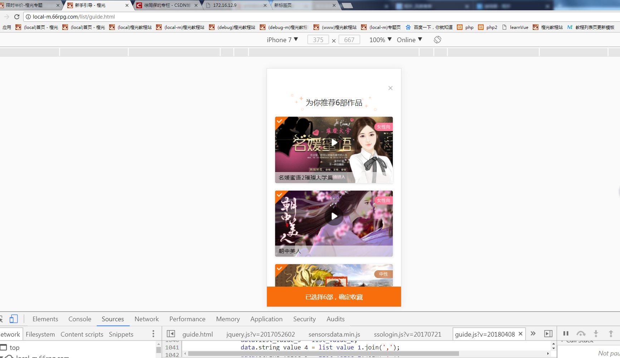This screenshot has height=358, width=620.
Task: Step out of current function
Action: (611, 334)
